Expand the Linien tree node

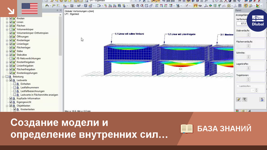[7, 22]
